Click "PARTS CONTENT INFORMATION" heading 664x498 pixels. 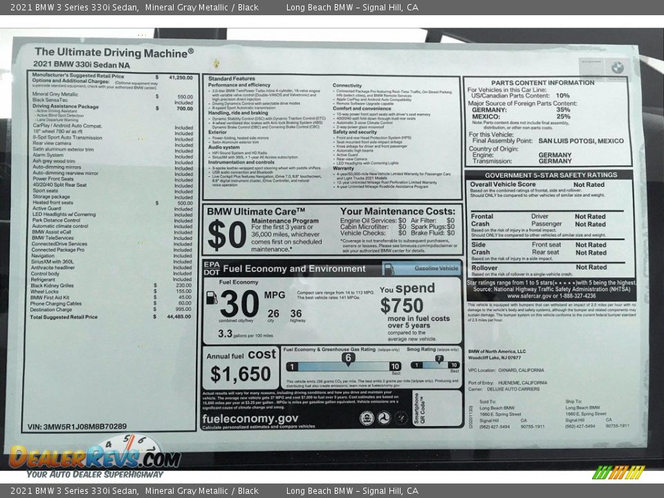543,83
